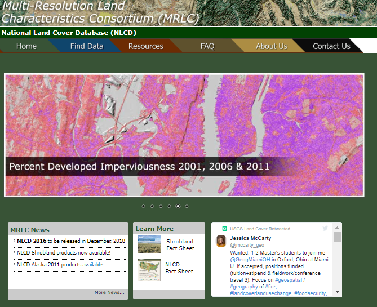Screen dimensions: 377x307
Task: Click the Learn More panel heading
Action: (154, 229)
